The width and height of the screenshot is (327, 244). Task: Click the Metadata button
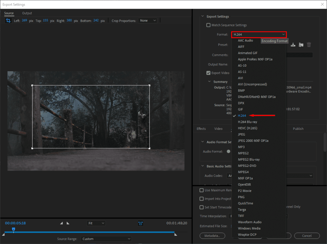tap(212, 236)
